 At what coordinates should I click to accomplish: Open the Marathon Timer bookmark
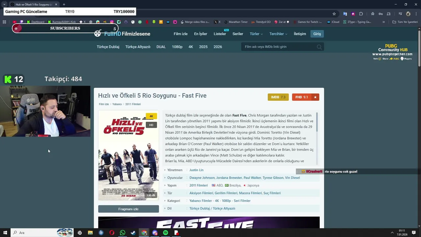236,22
